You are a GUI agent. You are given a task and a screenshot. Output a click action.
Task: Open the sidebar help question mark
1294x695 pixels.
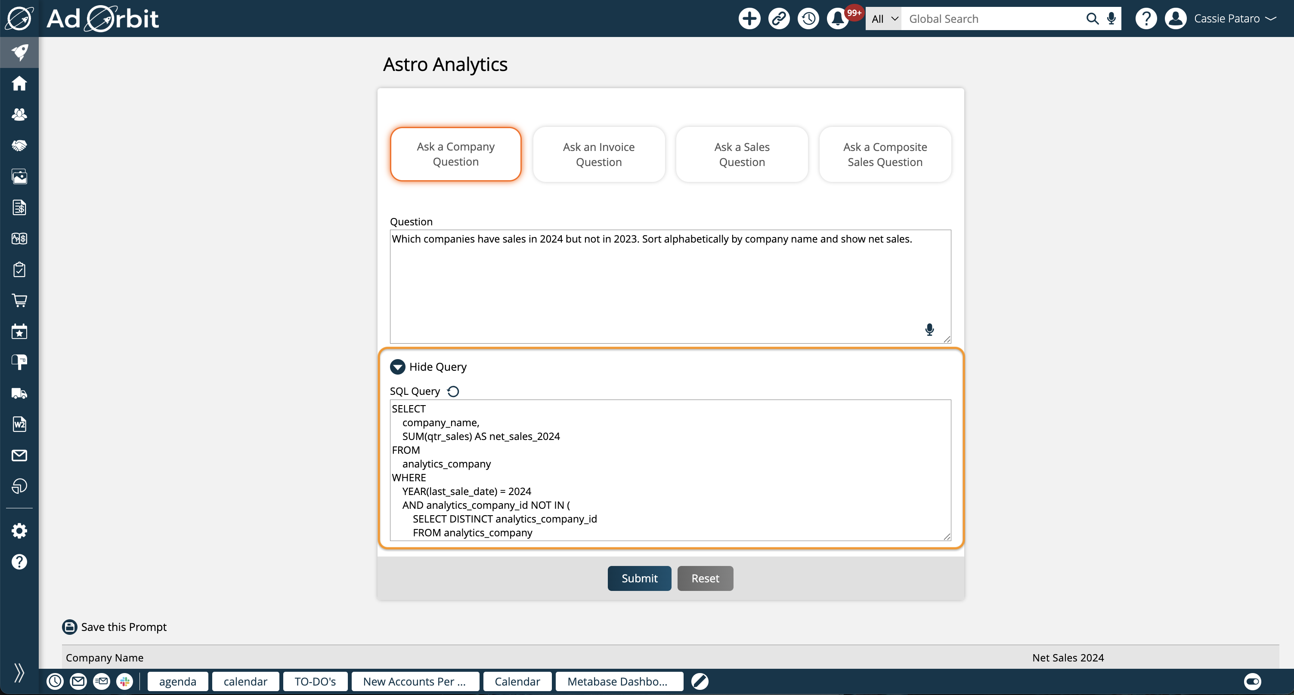19,562
